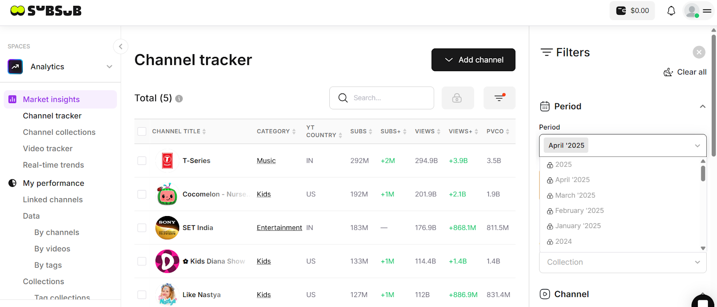Open the wallet balance $0.00

[632, 10]
